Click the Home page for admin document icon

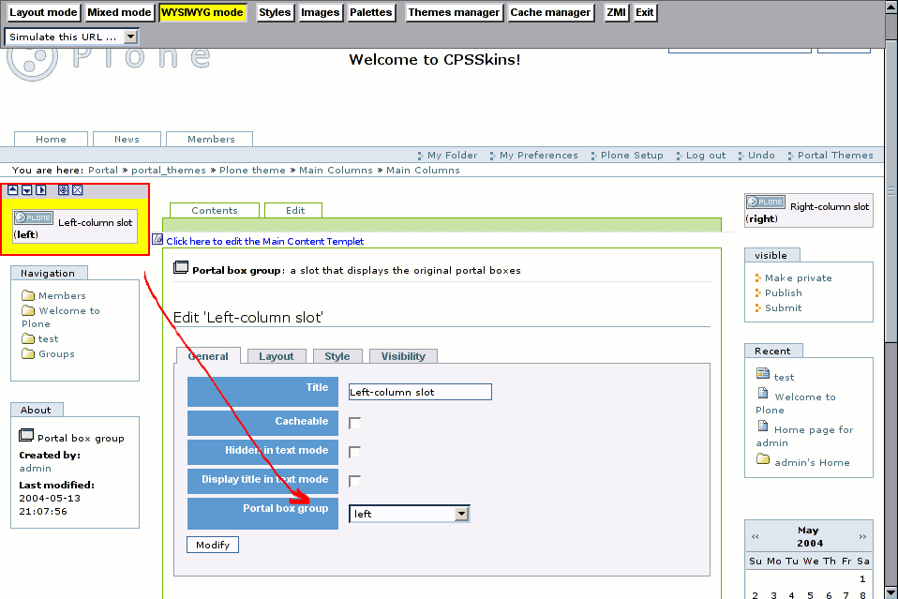[x=763, y=427]
